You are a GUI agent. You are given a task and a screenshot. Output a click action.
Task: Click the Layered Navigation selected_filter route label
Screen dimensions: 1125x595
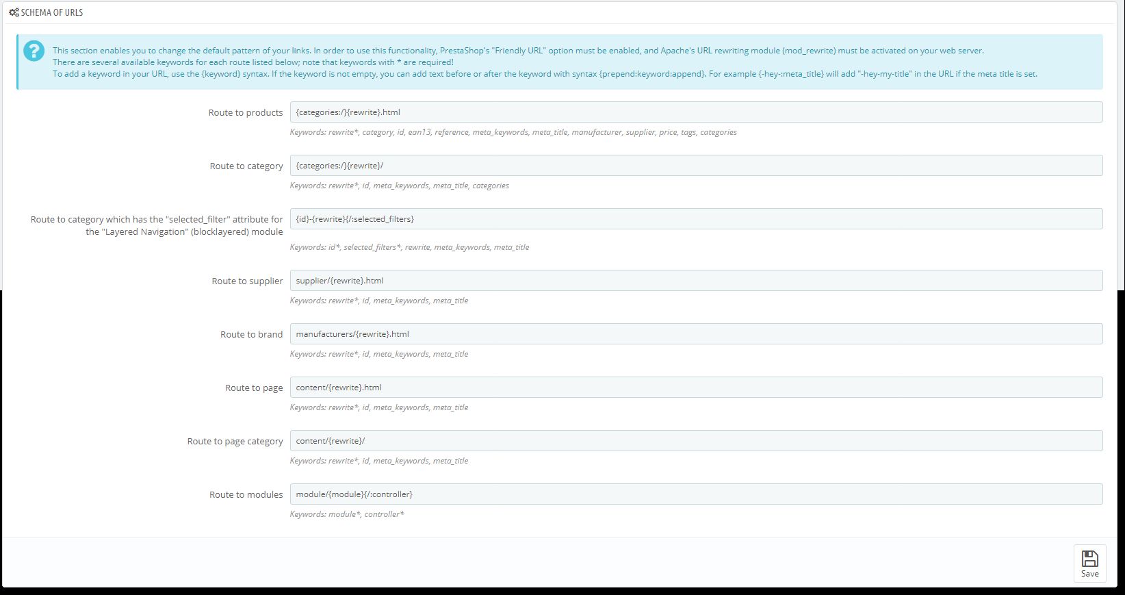click(157, 225)
